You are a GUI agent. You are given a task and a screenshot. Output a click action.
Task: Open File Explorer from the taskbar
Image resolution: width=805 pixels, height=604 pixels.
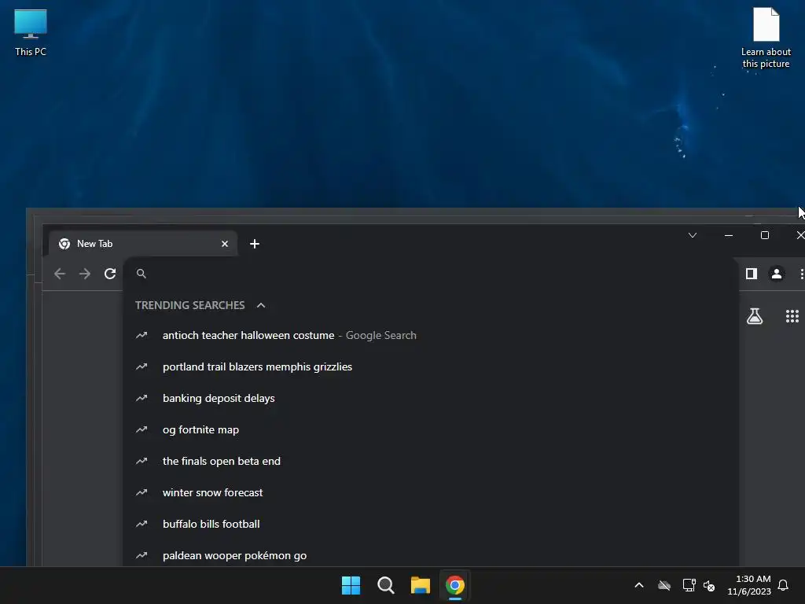(x=420, y=585)
